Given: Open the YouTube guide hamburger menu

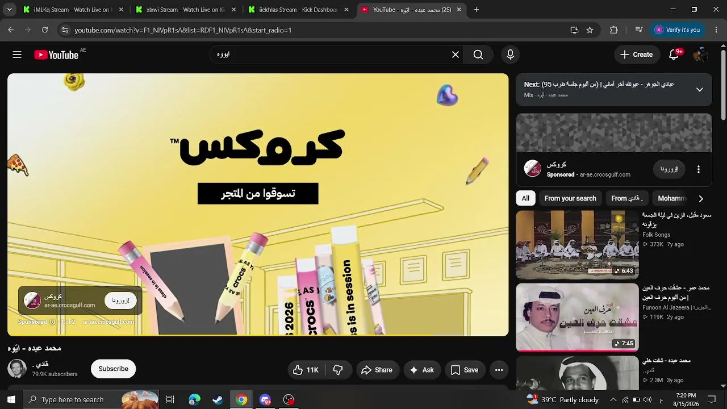Looking at the screenshot, I should [17, 55].
